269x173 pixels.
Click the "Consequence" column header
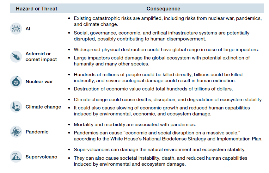click(163, 9)
